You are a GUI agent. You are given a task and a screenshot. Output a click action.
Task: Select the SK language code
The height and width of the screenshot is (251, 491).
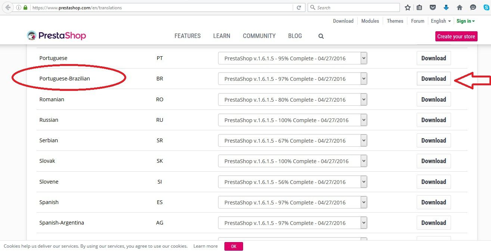[160, 161]
